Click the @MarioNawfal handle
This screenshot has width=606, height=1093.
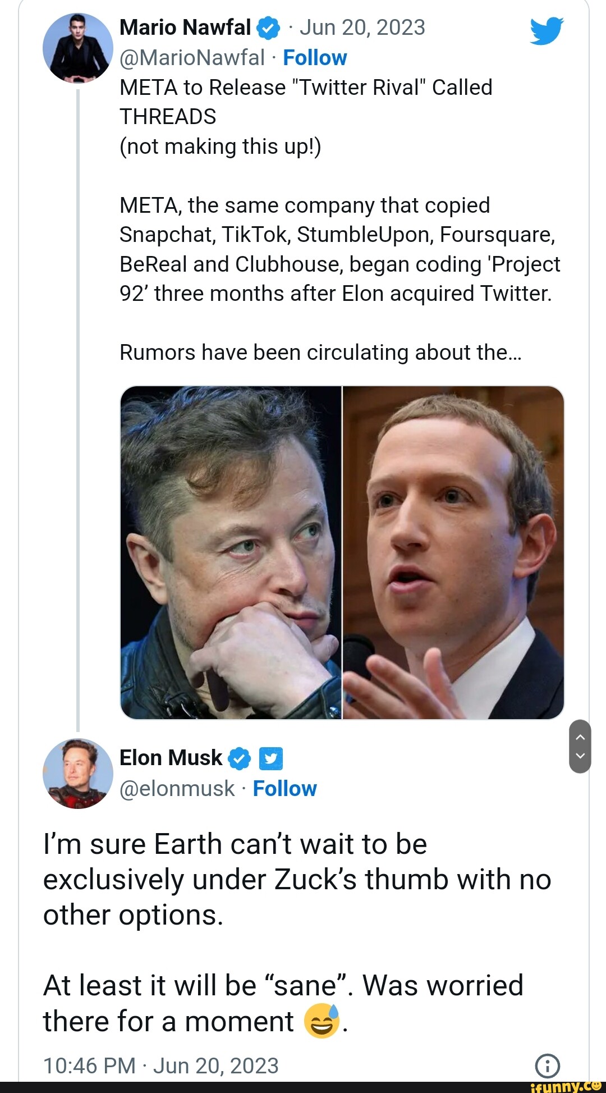tap(192, 58)
